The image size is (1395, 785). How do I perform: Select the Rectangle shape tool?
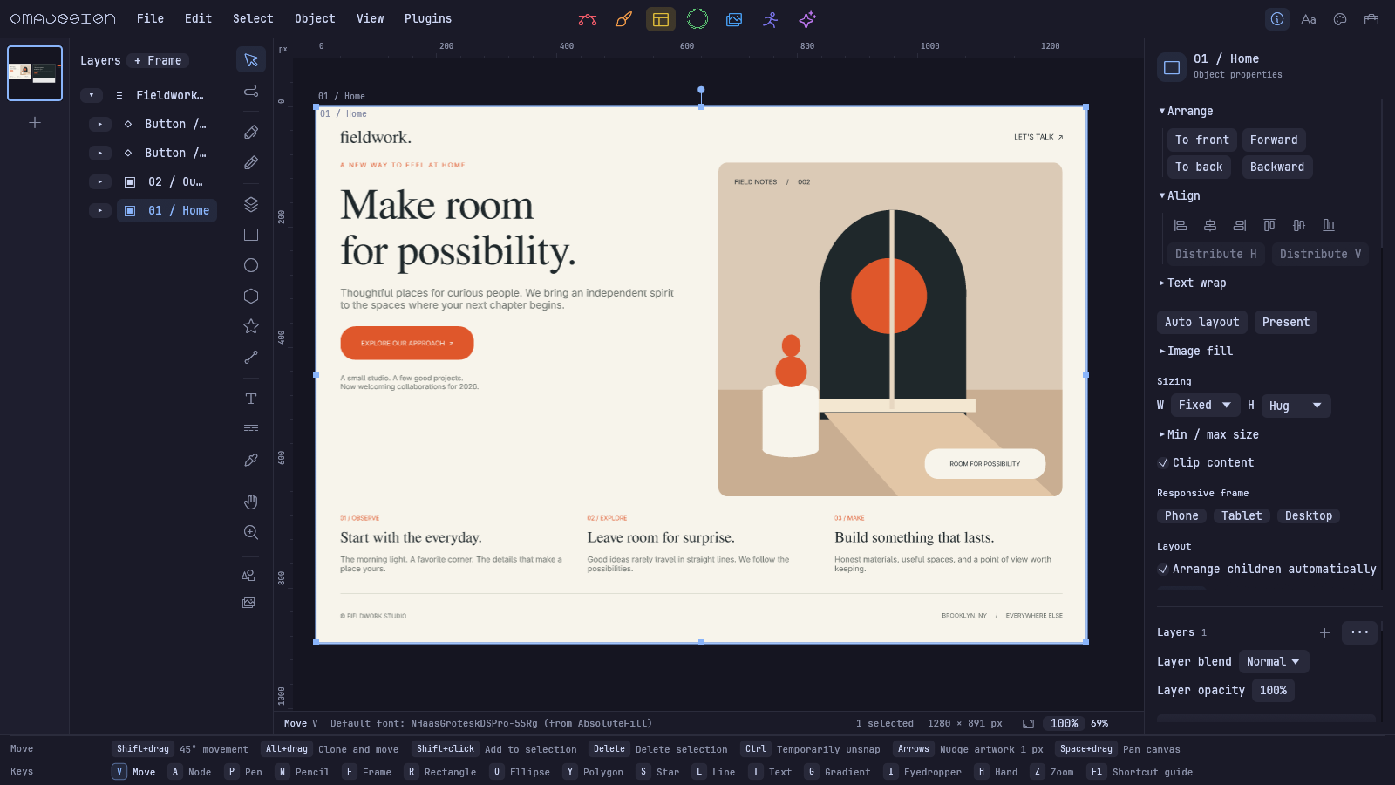(x=251, y=235)
